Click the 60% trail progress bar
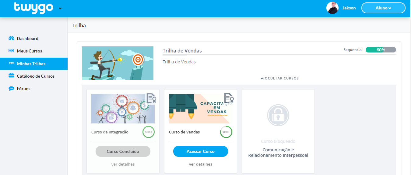Screen dimensions: 411x175 (x=381, y=49)
